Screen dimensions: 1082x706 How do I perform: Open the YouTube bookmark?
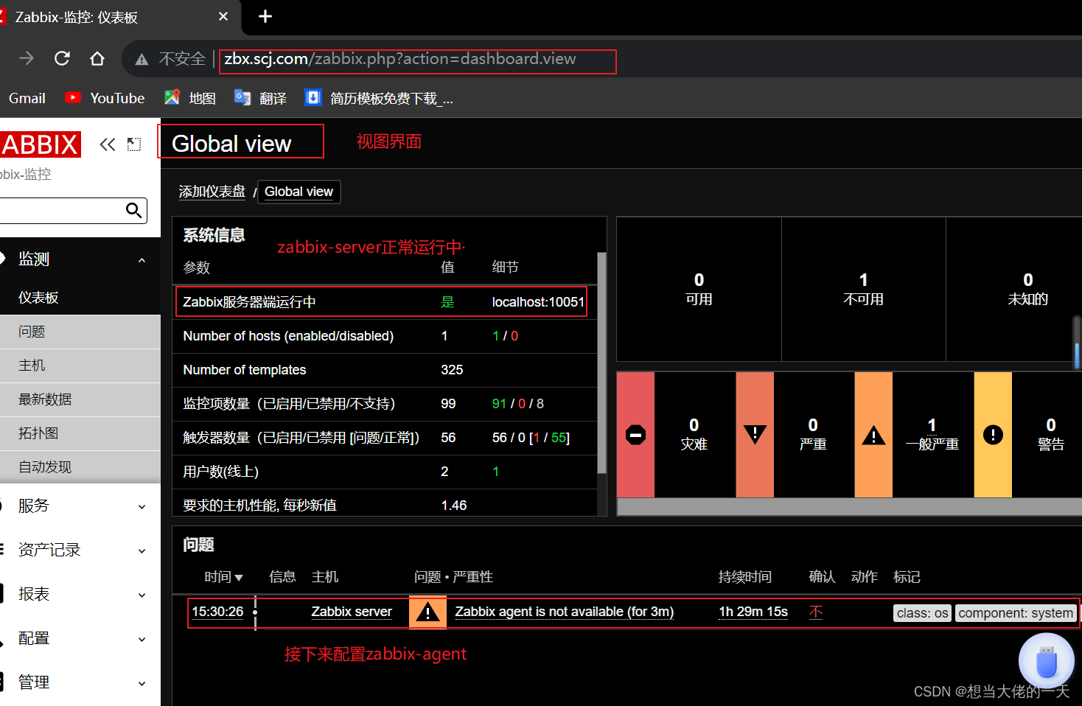tap(105, 98)
